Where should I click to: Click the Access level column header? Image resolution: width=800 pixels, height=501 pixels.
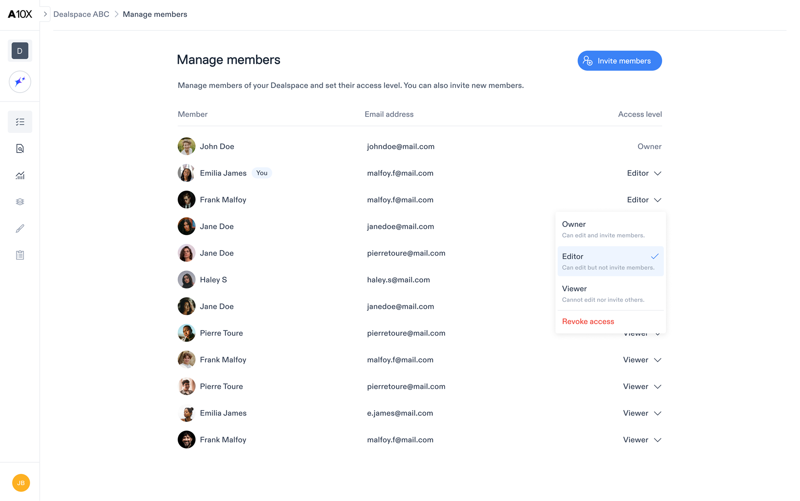tap(640, 114)
